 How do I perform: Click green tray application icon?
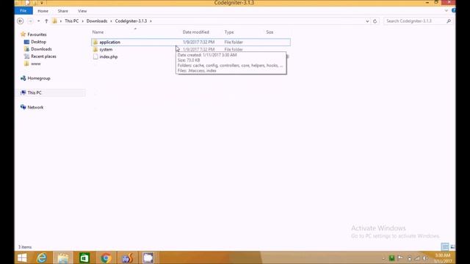pos(391,257)
